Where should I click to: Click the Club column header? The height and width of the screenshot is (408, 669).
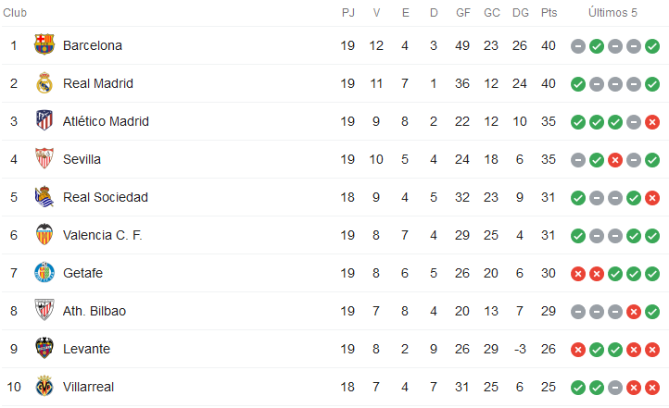(15, 13)
